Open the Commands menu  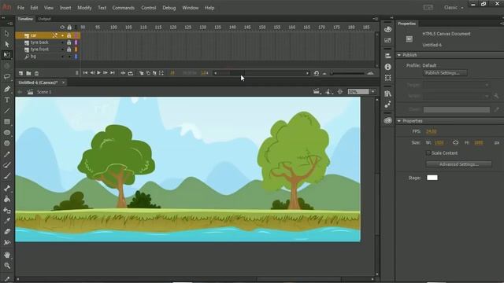124,8
